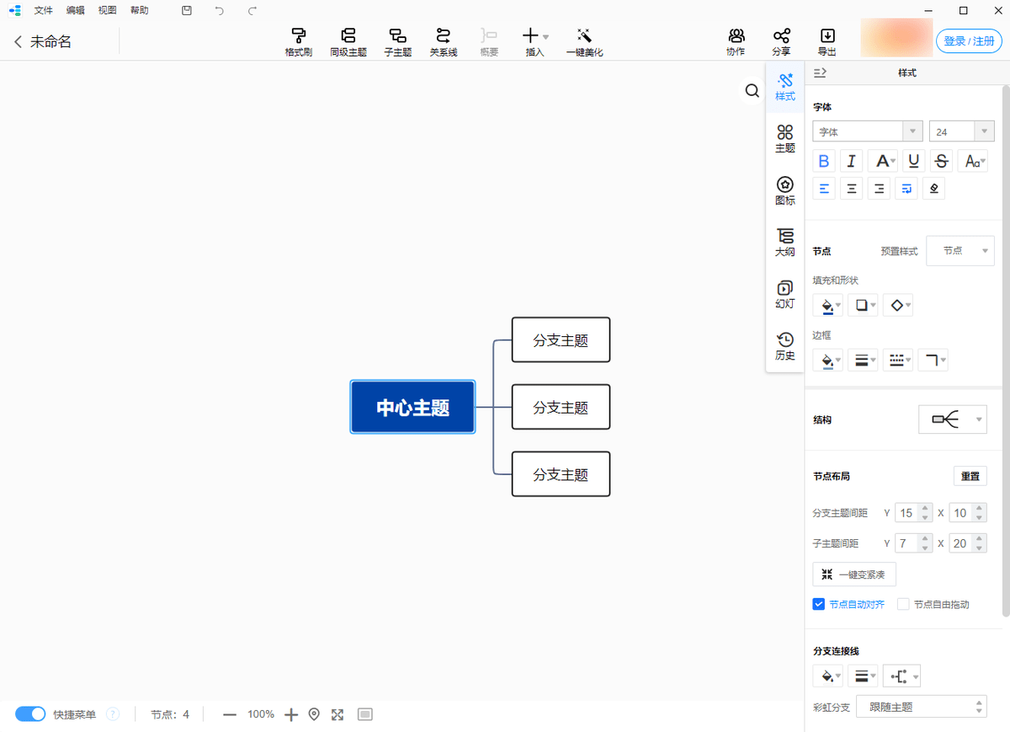
Task: Open the structure (结构) layout dropdown
Action: click(x=952, y=419)
